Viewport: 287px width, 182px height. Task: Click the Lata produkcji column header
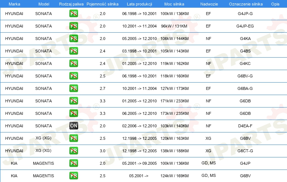point(139,4)
